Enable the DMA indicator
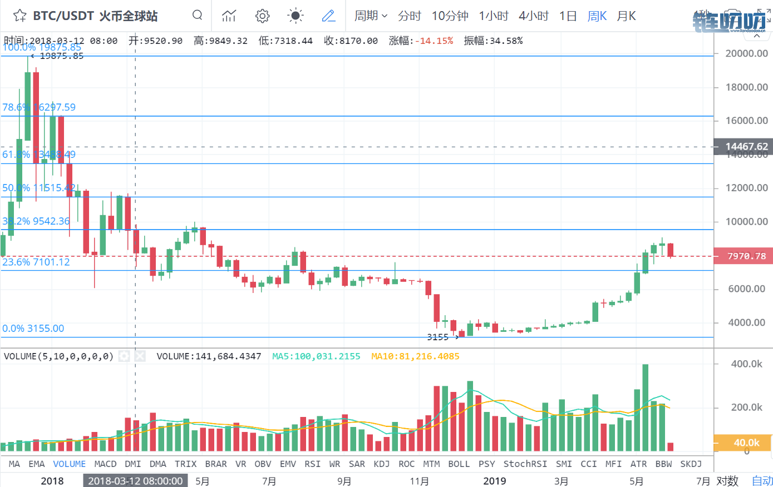Viewport: 773px width, 487px height. click(158, 464)
